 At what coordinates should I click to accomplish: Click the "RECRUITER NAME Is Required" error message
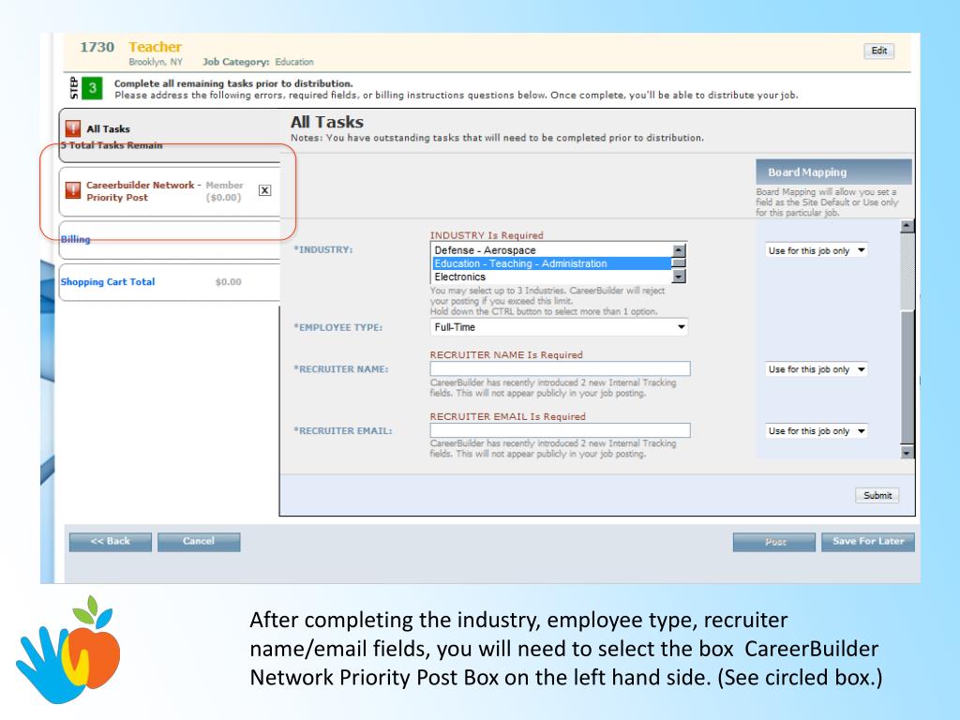506,354
